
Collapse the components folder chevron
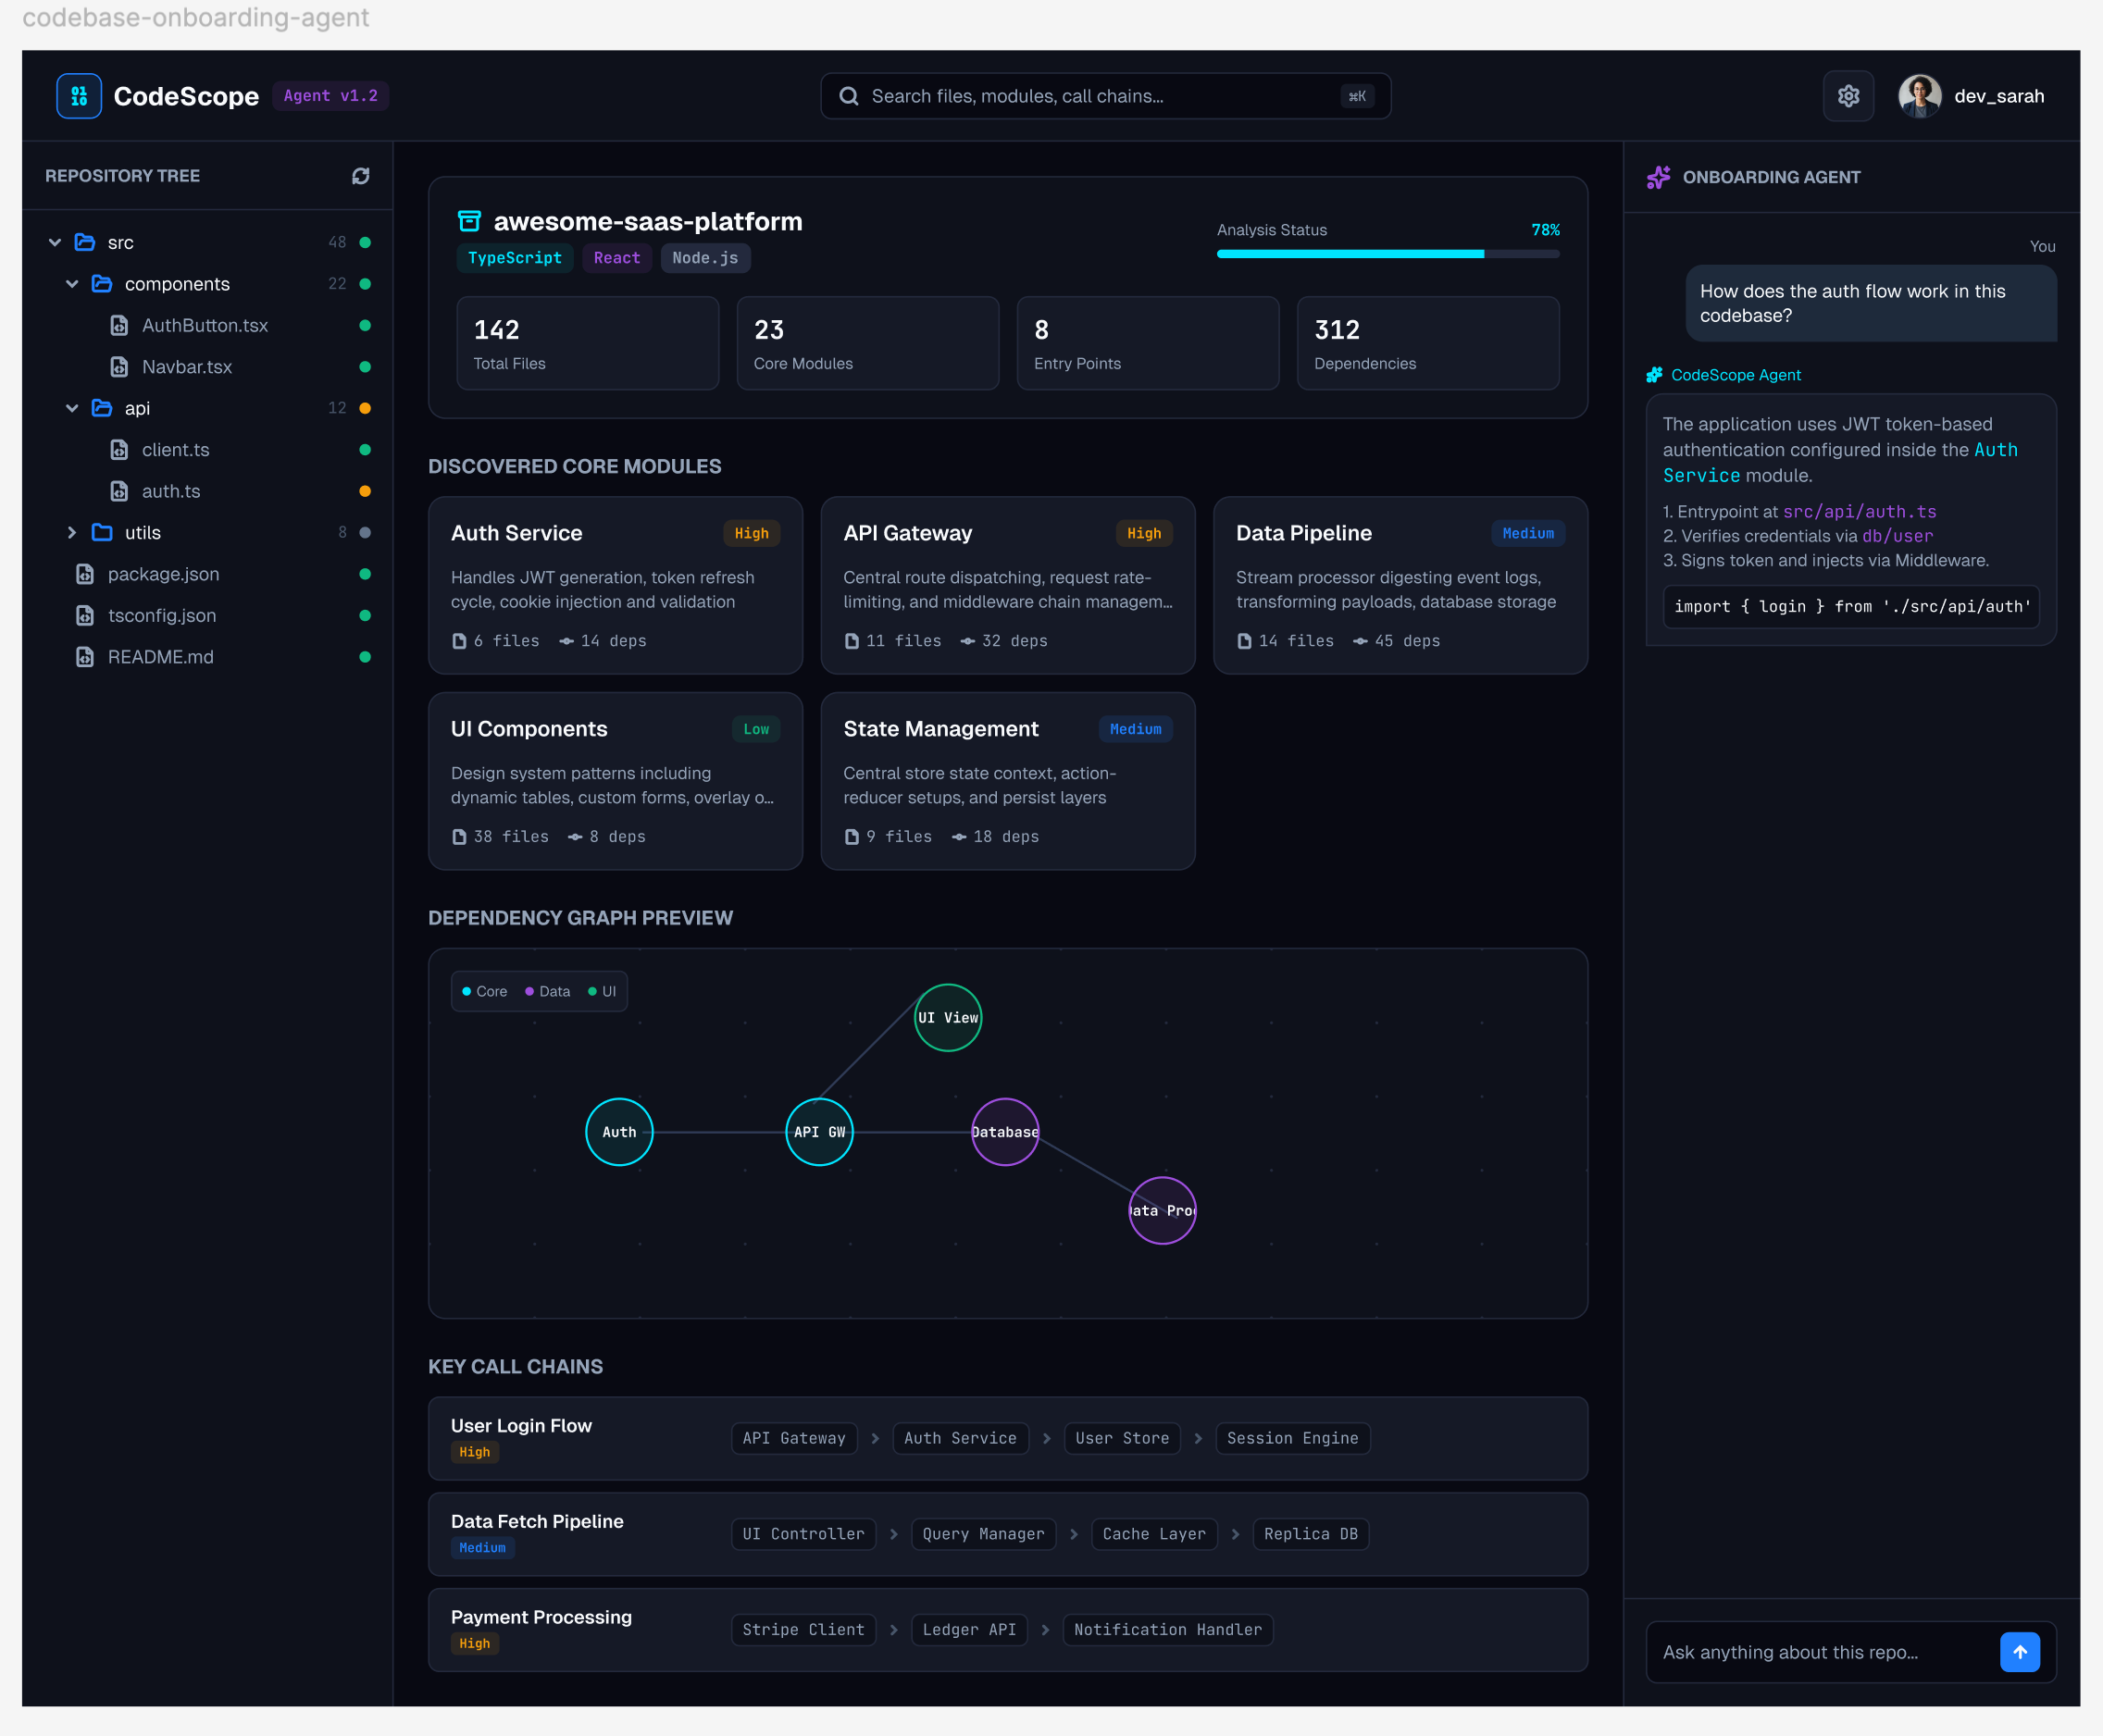pyautogui.click(x=72, y=284)
